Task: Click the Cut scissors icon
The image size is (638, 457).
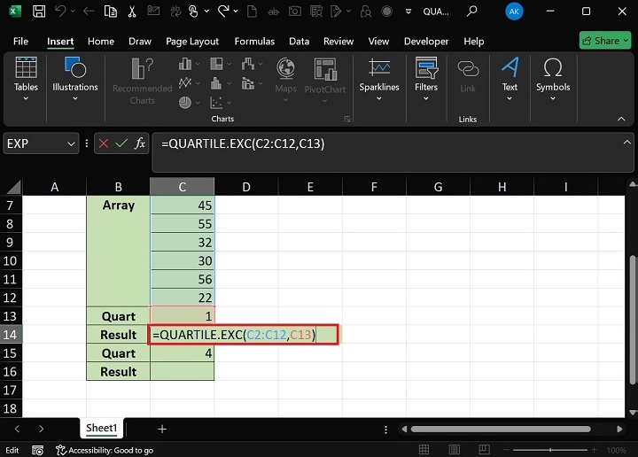Action: [132, 11]
